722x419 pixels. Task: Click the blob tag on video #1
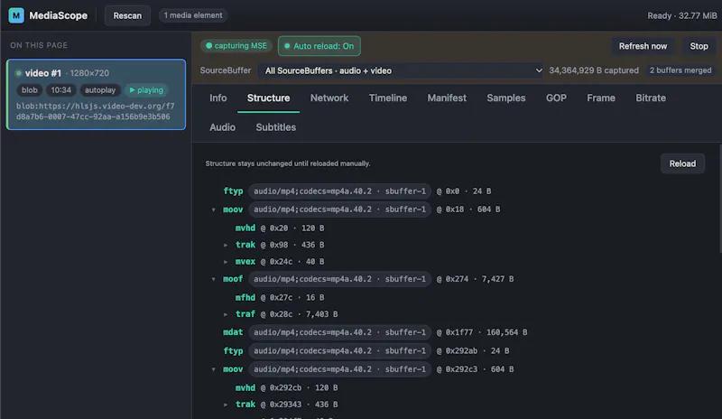[30, 90]
